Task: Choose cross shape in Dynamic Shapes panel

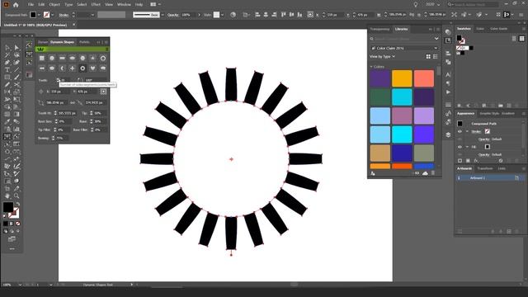Action: (x=73, y=68)
